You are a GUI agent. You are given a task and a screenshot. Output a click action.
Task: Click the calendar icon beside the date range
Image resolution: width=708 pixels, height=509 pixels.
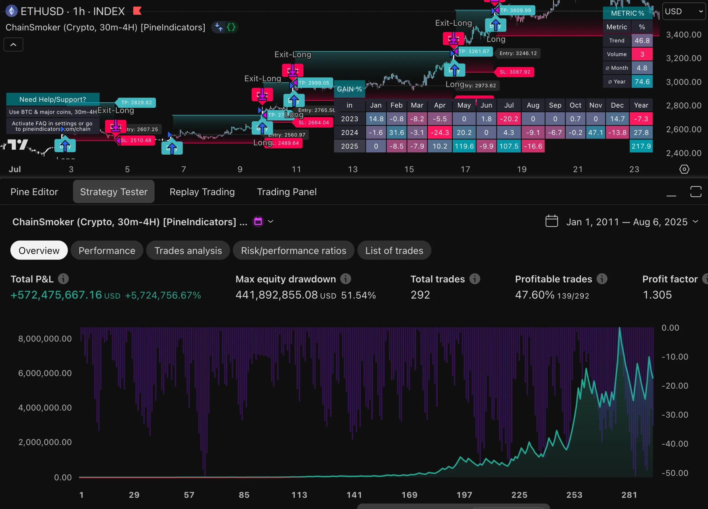(x=551, y=221)
